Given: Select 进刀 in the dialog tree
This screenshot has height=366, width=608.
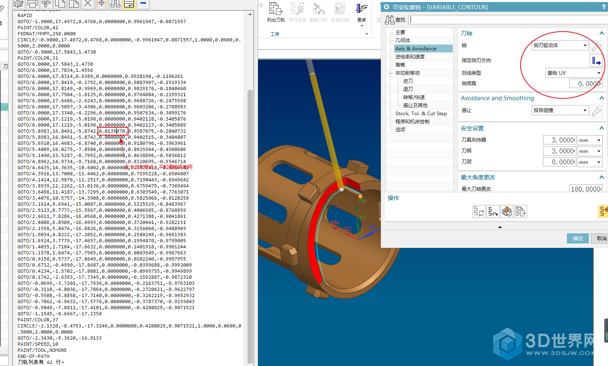Looking at the screenshot, I should (408, 81).
